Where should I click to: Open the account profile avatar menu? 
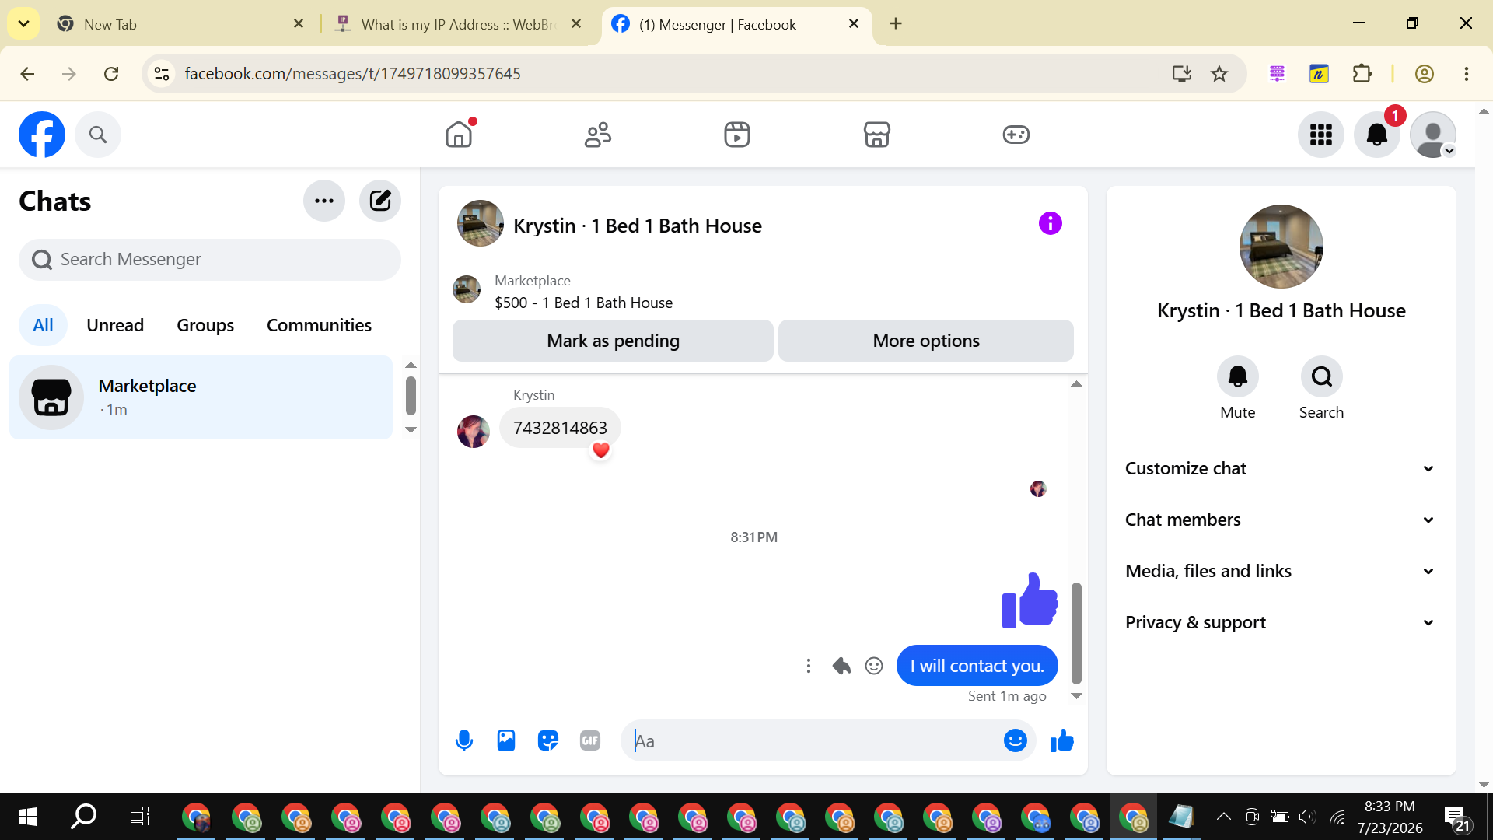(1433, 135)
